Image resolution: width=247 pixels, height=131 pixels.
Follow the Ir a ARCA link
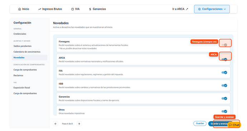tap(180, 9)
